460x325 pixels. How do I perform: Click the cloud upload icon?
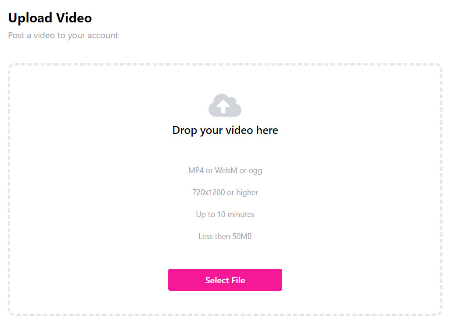pyautogui.click(x=225, y=105)
